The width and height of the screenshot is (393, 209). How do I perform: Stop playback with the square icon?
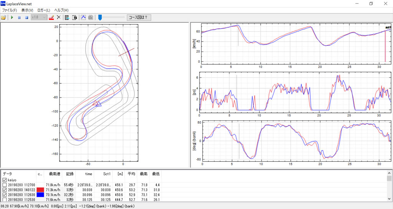click(x=26, y=17)
